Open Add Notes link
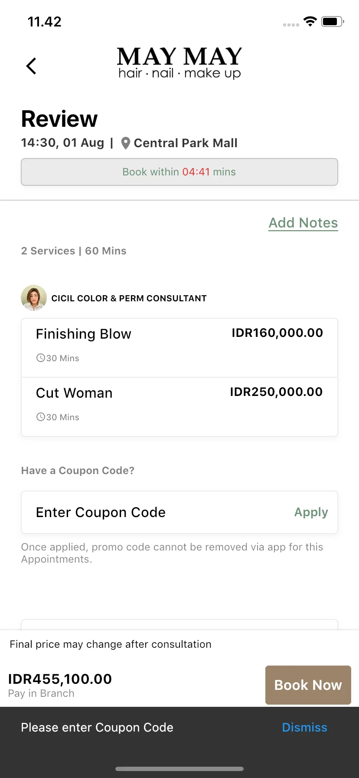 click(303, 223)
